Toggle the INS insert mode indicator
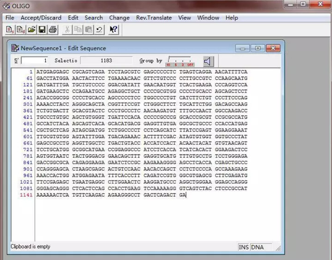Screen dimensions: 332x260 tap(244, 247)
